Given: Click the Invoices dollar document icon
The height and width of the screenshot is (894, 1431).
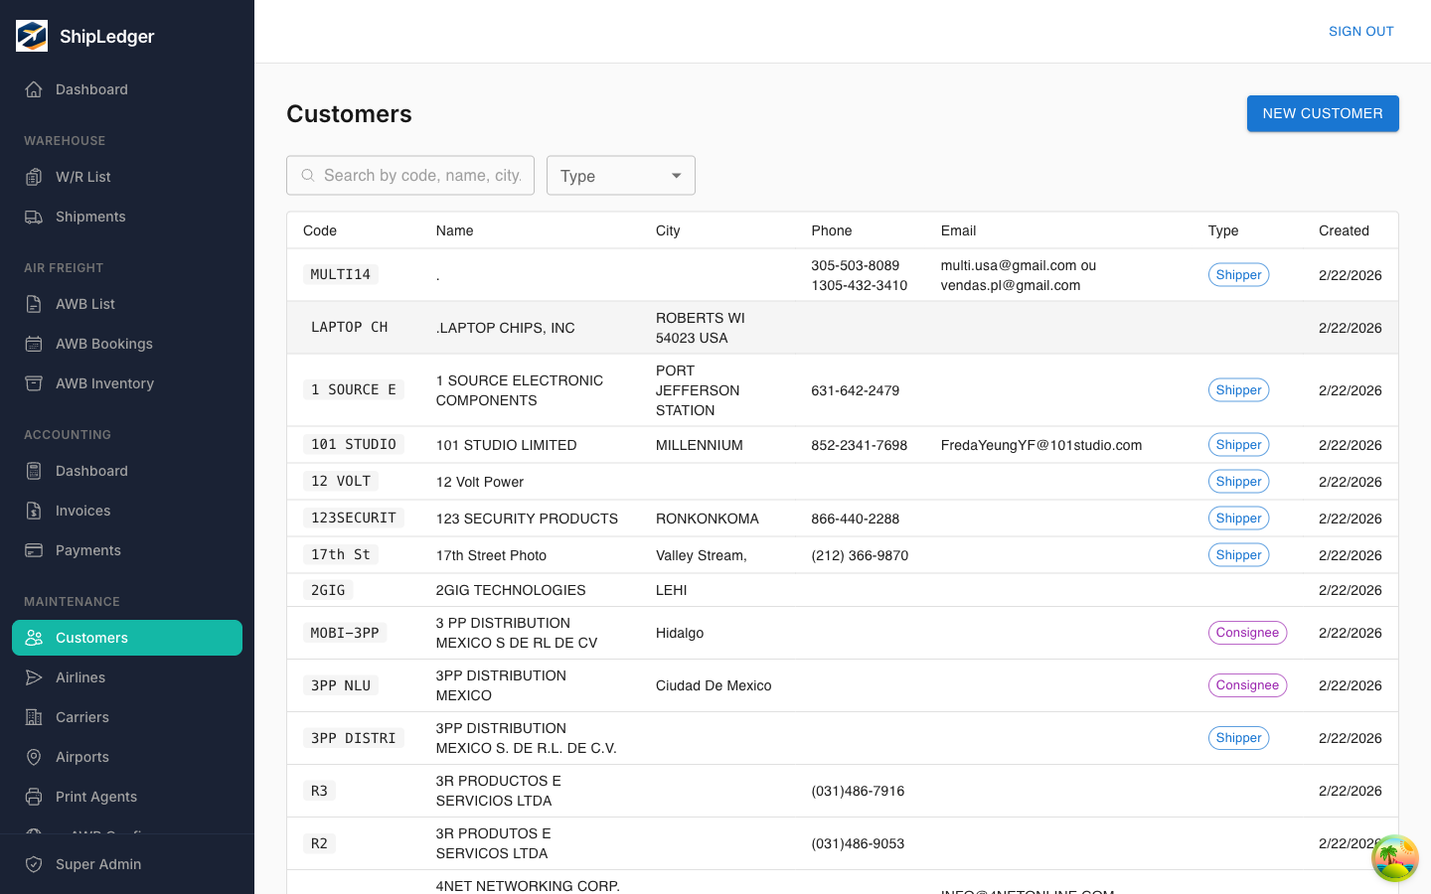Looking at the screenshot, I should pos(34,511).
